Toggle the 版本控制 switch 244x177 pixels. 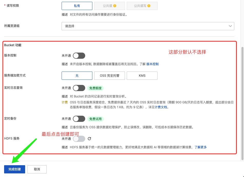click(79, 56)
